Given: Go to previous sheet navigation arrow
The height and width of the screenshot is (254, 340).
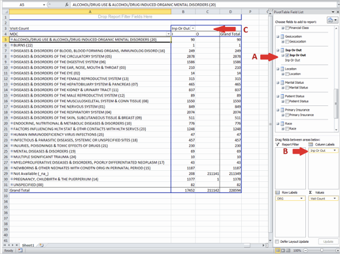Looking at the screenshot, I should coord(8,245).
